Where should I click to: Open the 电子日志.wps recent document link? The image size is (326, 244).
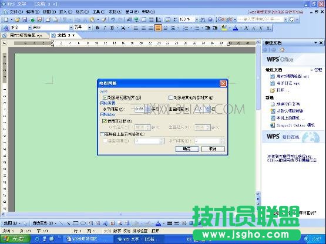(x=288, y=83)
